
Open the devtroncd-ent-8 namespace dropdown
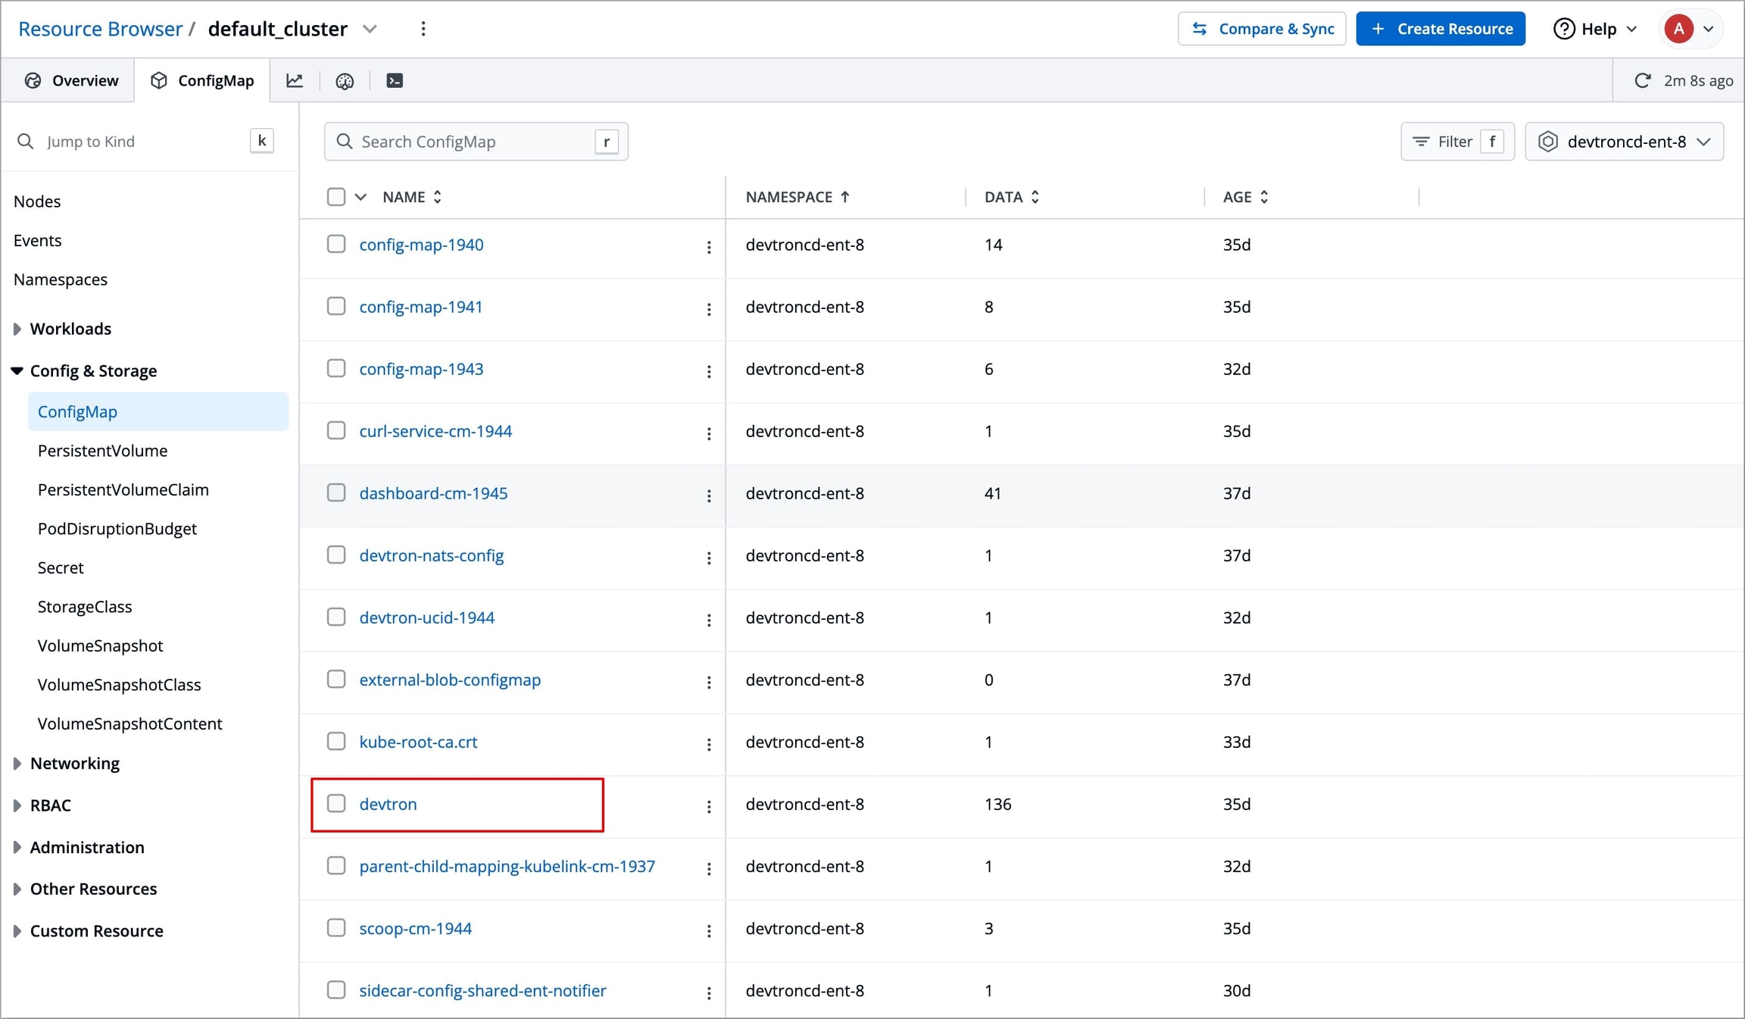[x=1624, y=142]
